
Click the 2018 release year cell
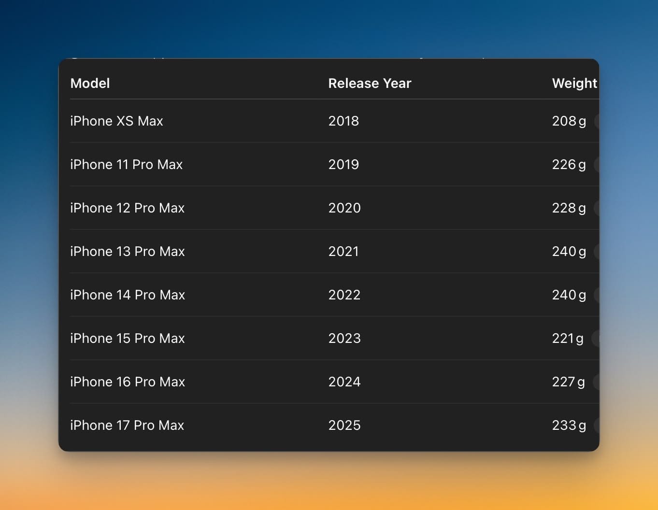point(343,121)
